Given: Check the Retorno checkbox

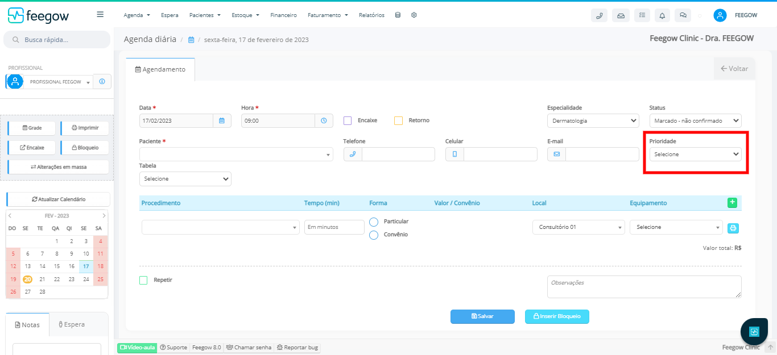Looking at the screenshot, I should 398,120.
